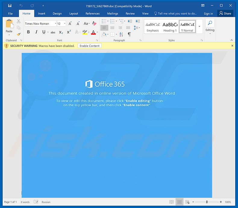Toggle superscript formatting

click(69, 32)
